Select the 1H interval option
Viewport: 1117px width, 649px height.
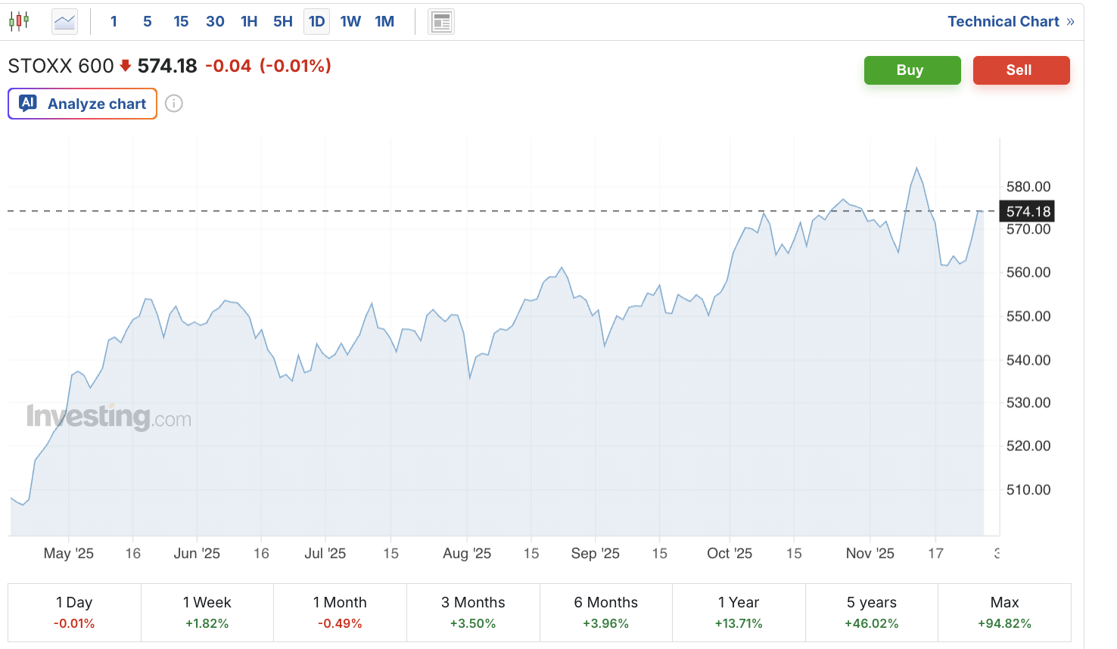249,21
